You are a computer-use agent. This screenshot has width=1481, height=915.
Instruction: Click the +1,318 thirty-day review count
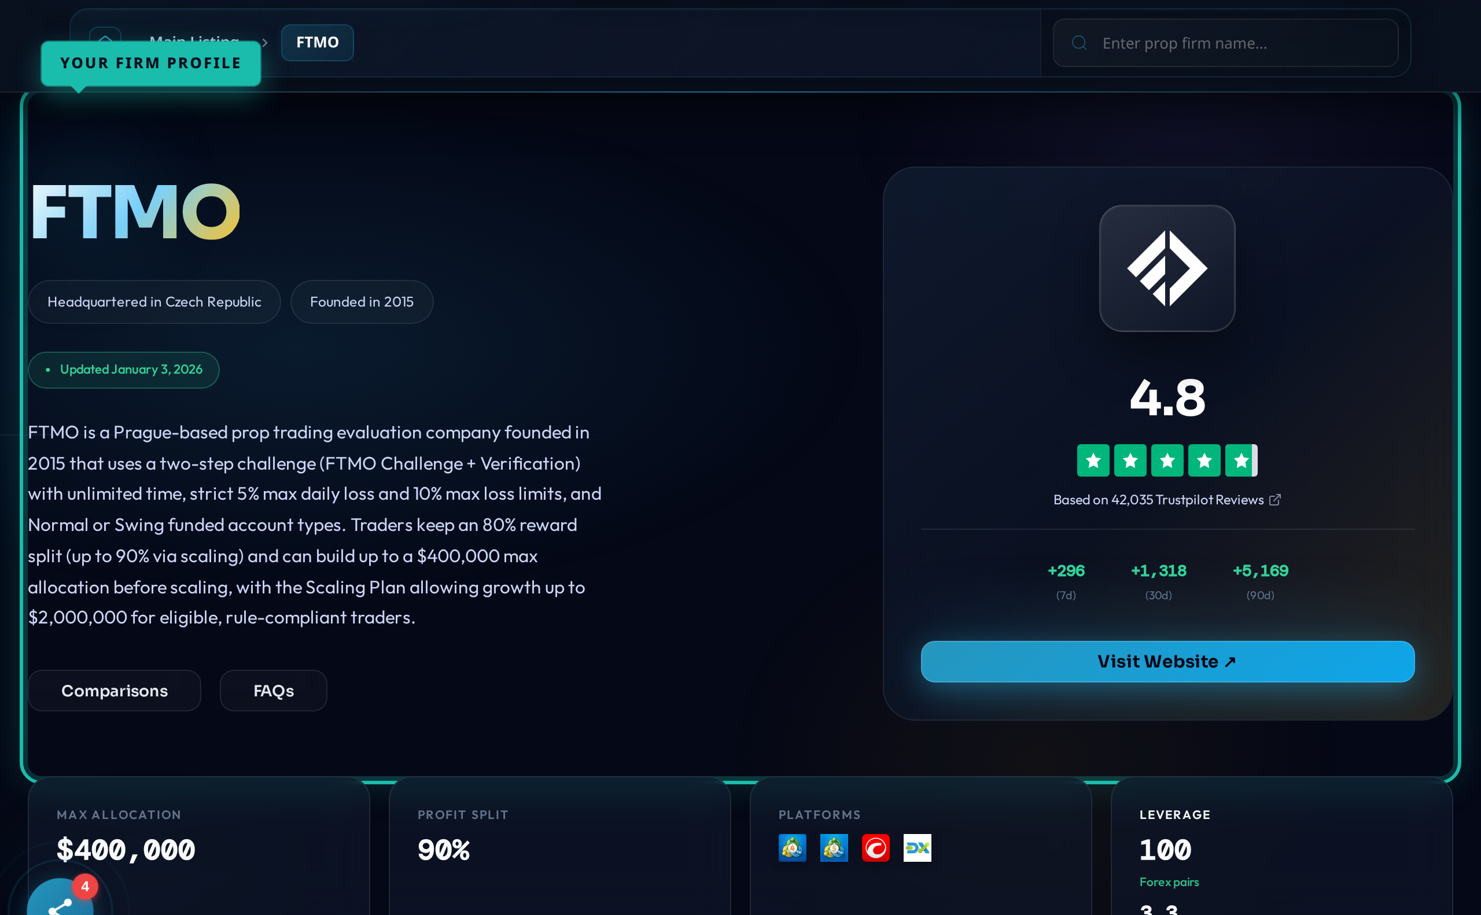click(1159, 571)
